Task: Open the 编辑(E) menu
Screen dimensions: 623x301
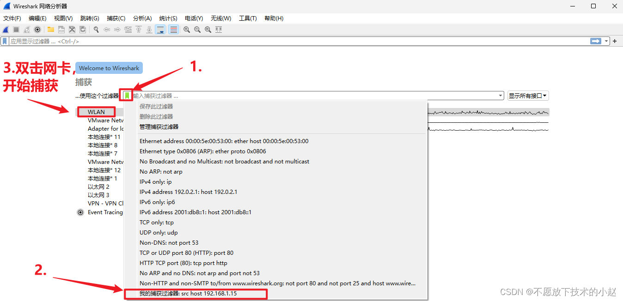Action: [x=37, y=18]
